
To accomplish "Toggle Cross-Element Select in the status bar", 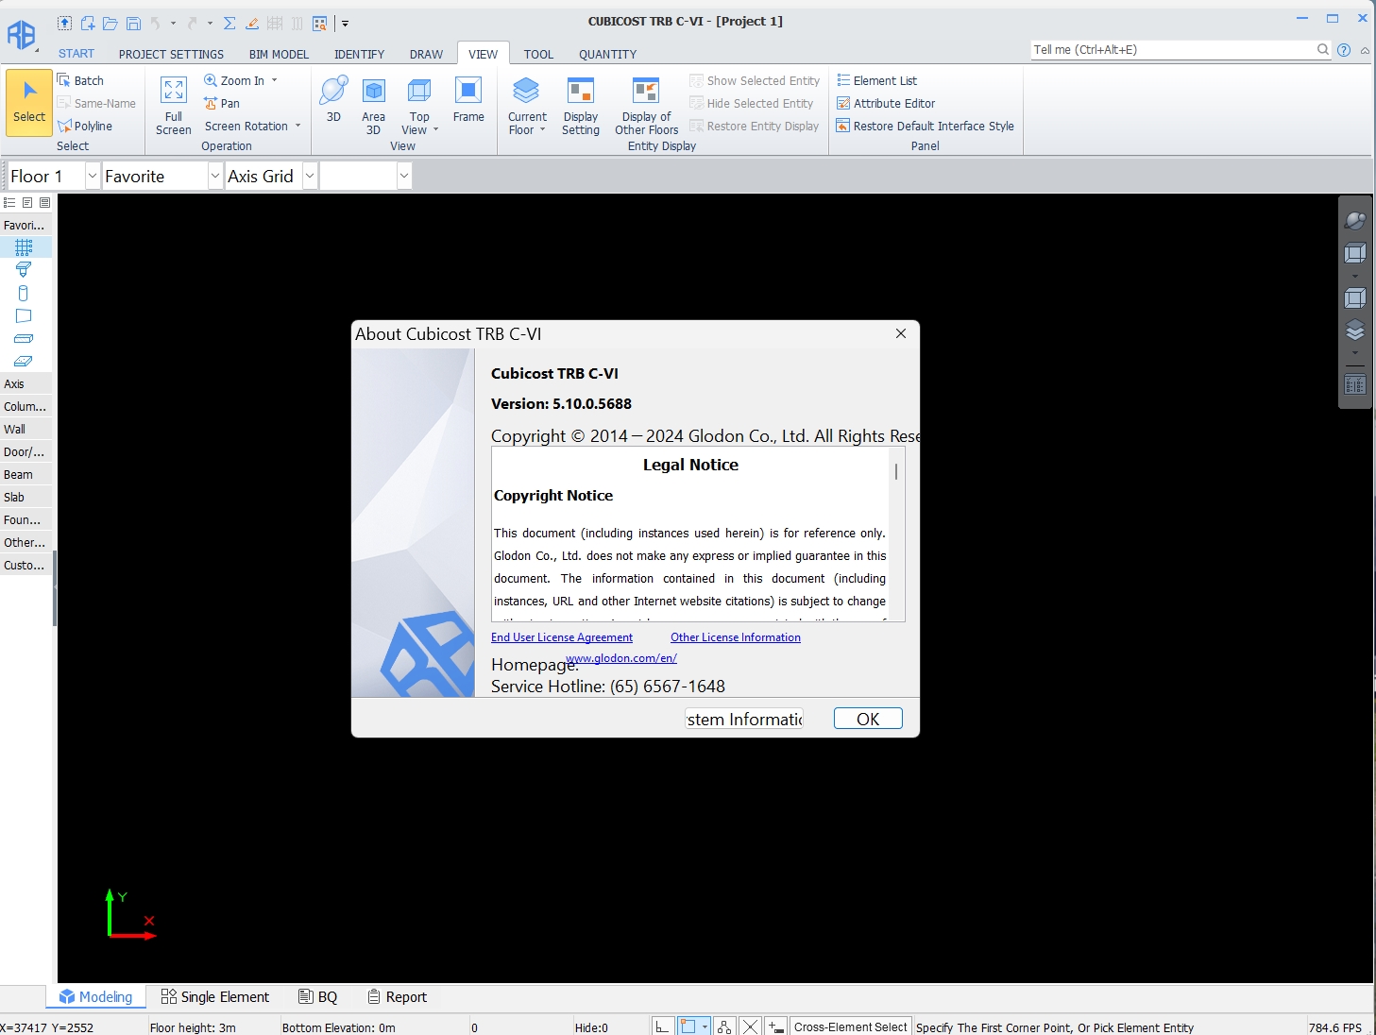I will [850, 1027].
